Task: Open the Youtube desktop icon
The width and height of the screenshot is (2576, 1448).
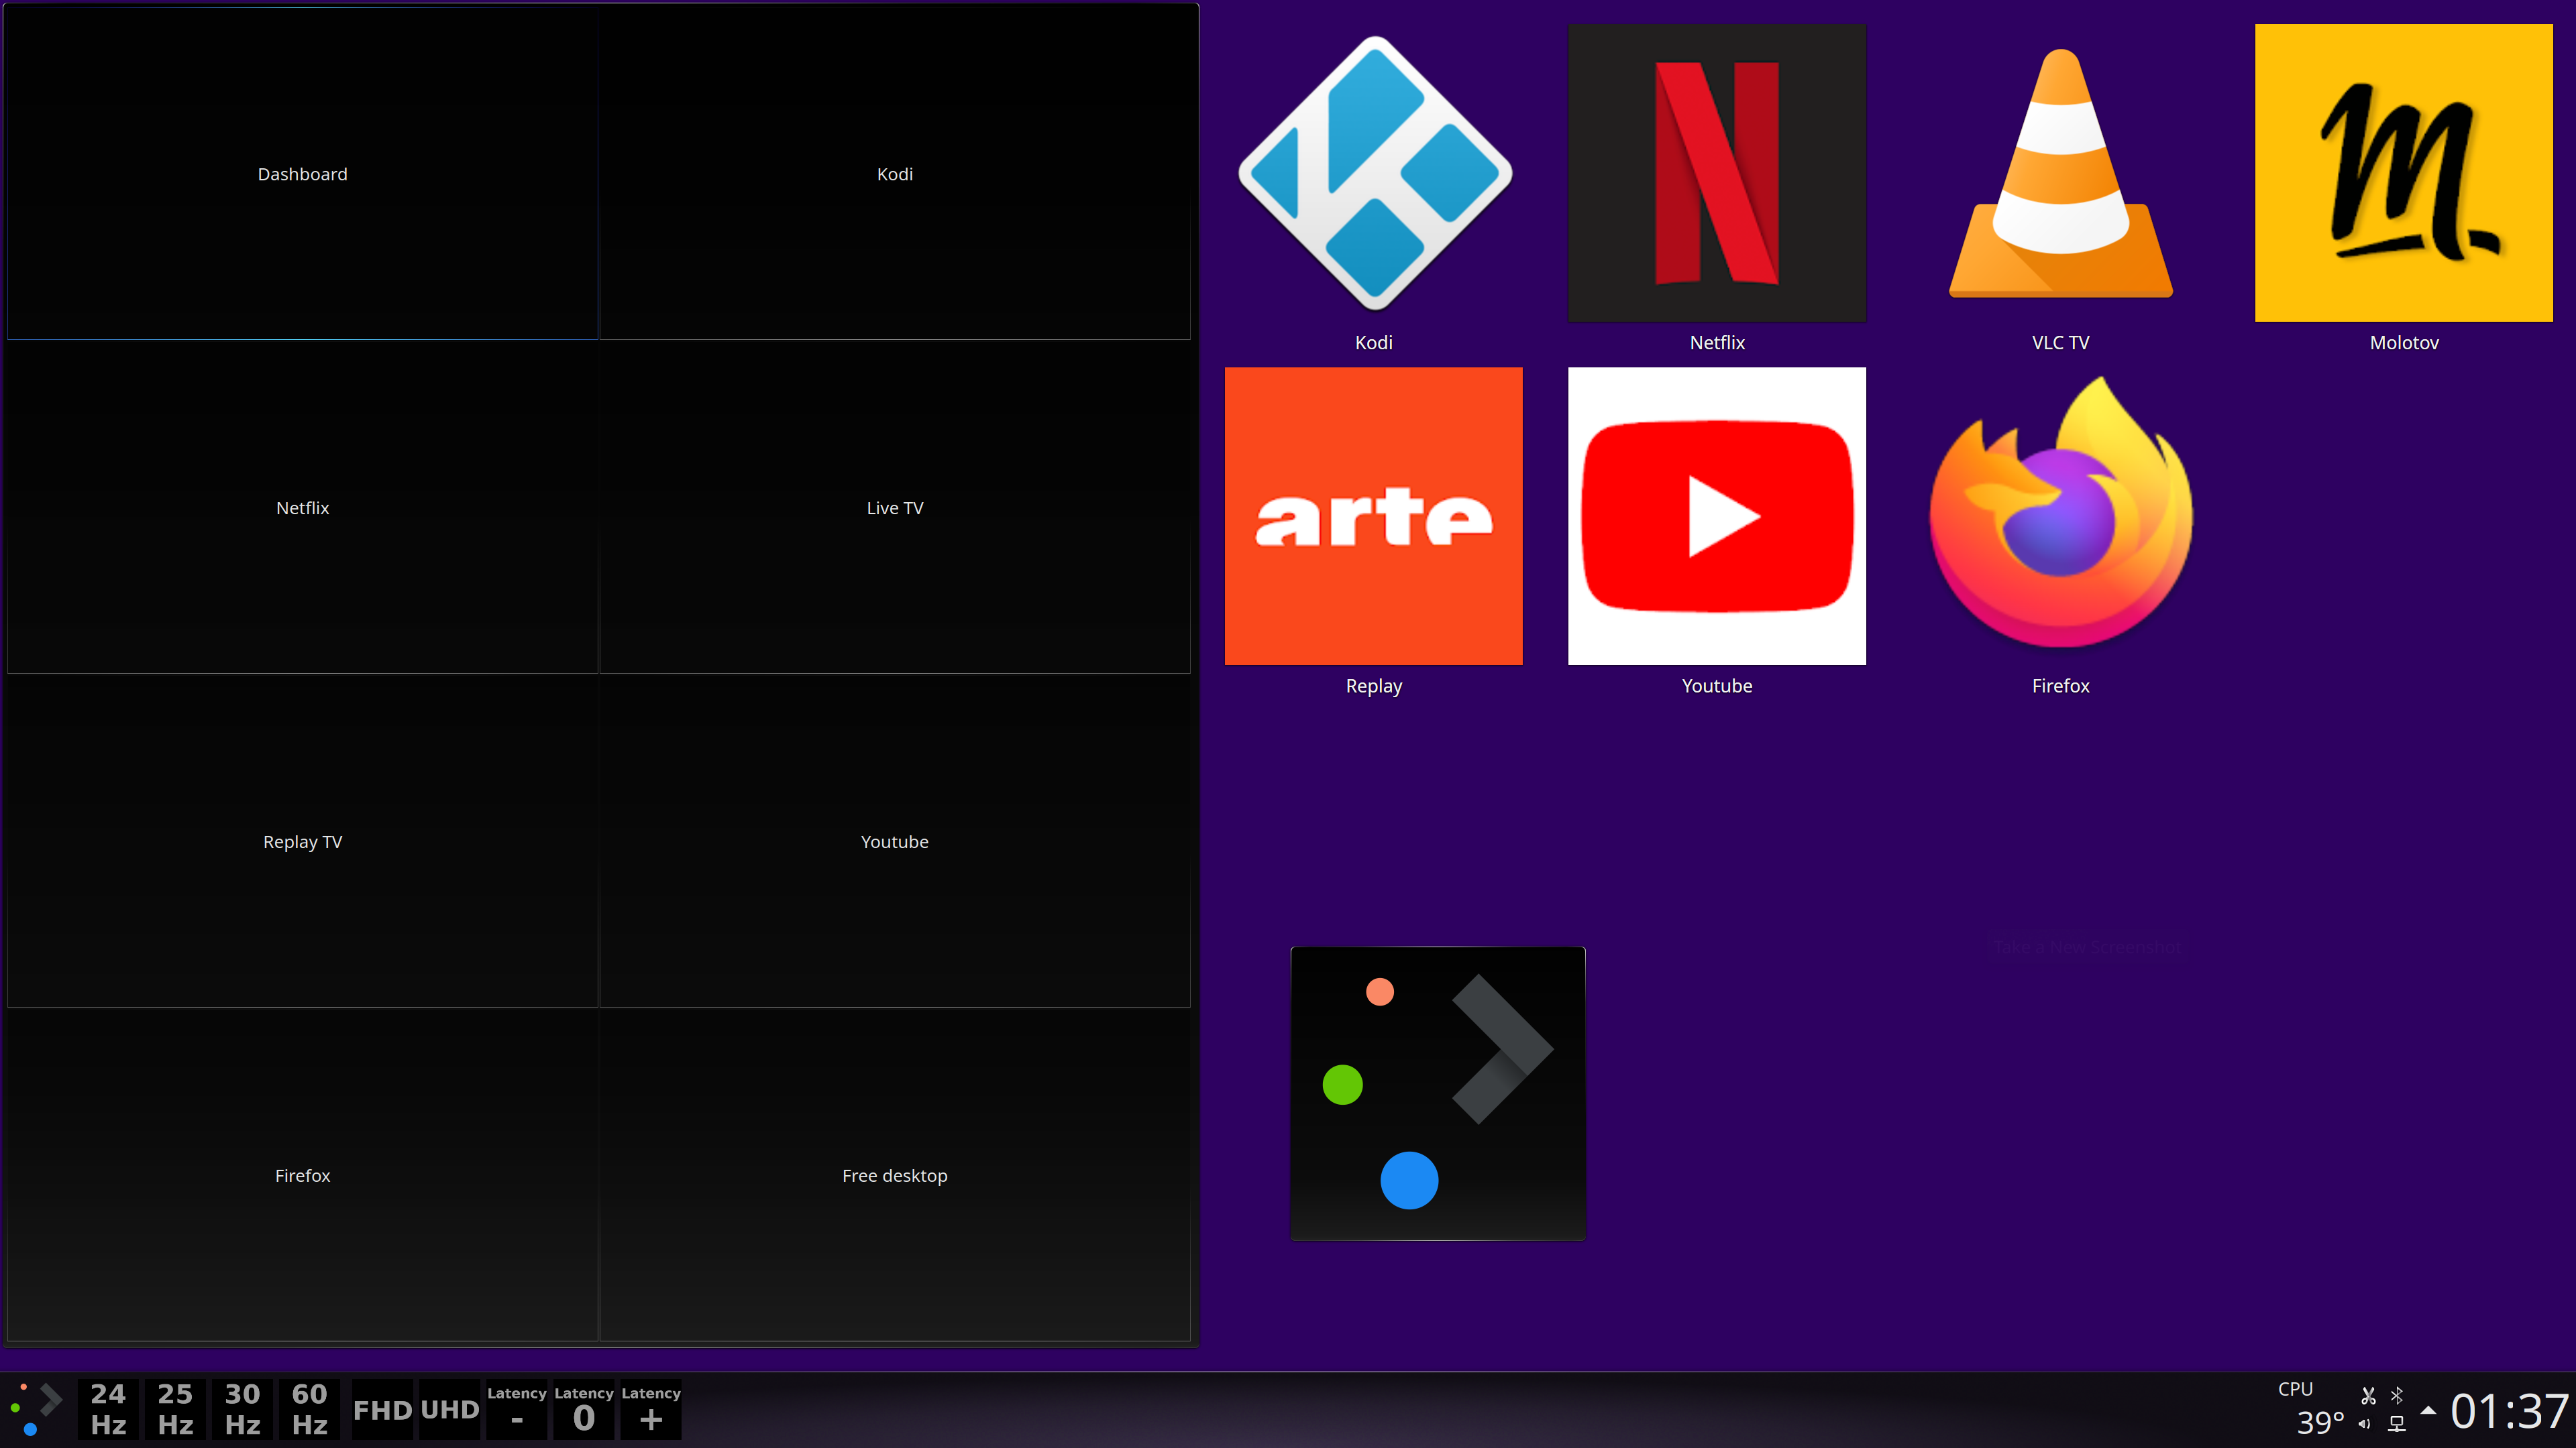Action: click(x=1717, y=516)
